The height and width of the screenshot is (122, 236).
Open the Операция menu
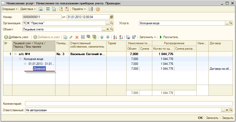pos(10,9)
